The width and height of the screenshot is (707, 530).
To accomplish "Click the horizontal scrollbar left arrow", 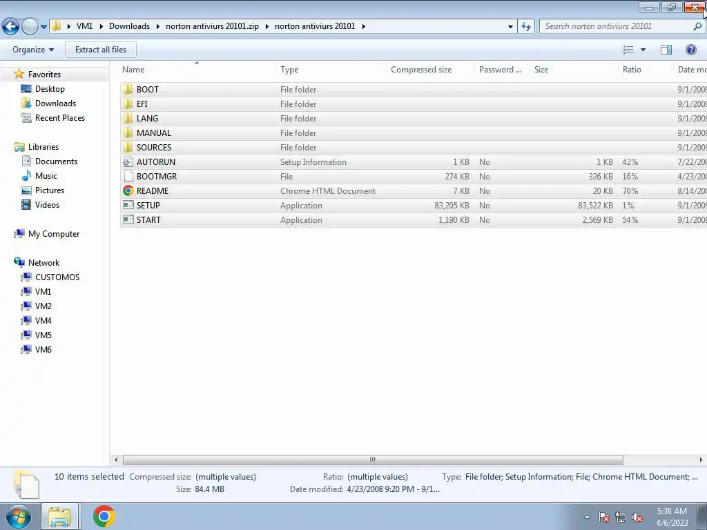I will [x=116, y=460].
